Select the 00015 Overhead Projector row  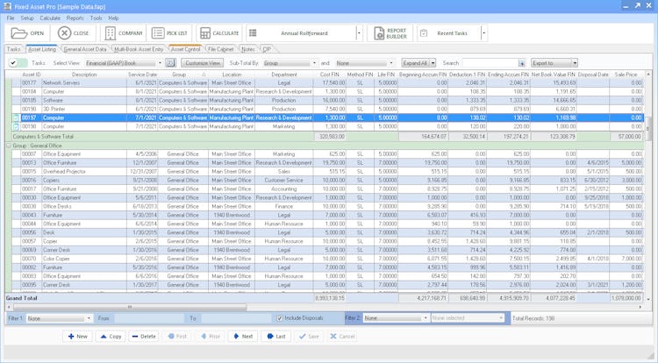tap(328, 172)
